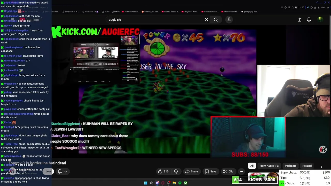This screenshot has width=331, height=186.
Task: Open the three-dot more actions menu
Action: click(241, 171)
